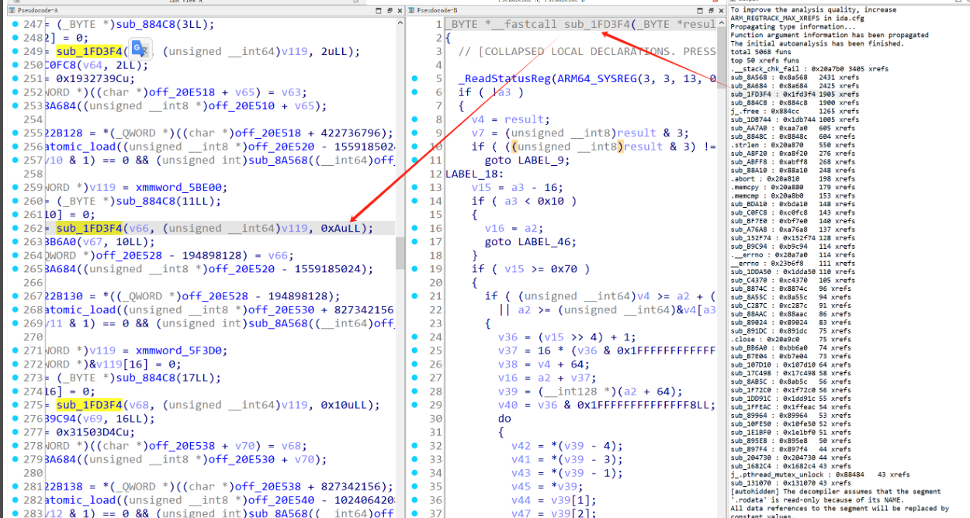Viewport: 970px width, 518px height.
Task: Select the sub_1FD3F4 1905 xrefs output line
Action: (795, 94)
